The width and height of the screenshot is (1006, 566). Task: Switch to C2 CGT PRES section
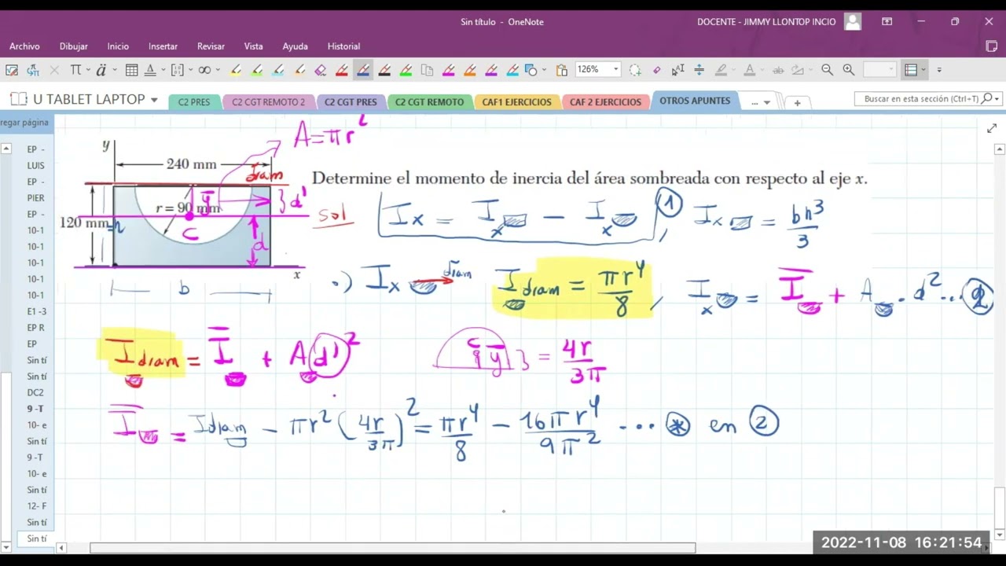[x=351, y=102]
